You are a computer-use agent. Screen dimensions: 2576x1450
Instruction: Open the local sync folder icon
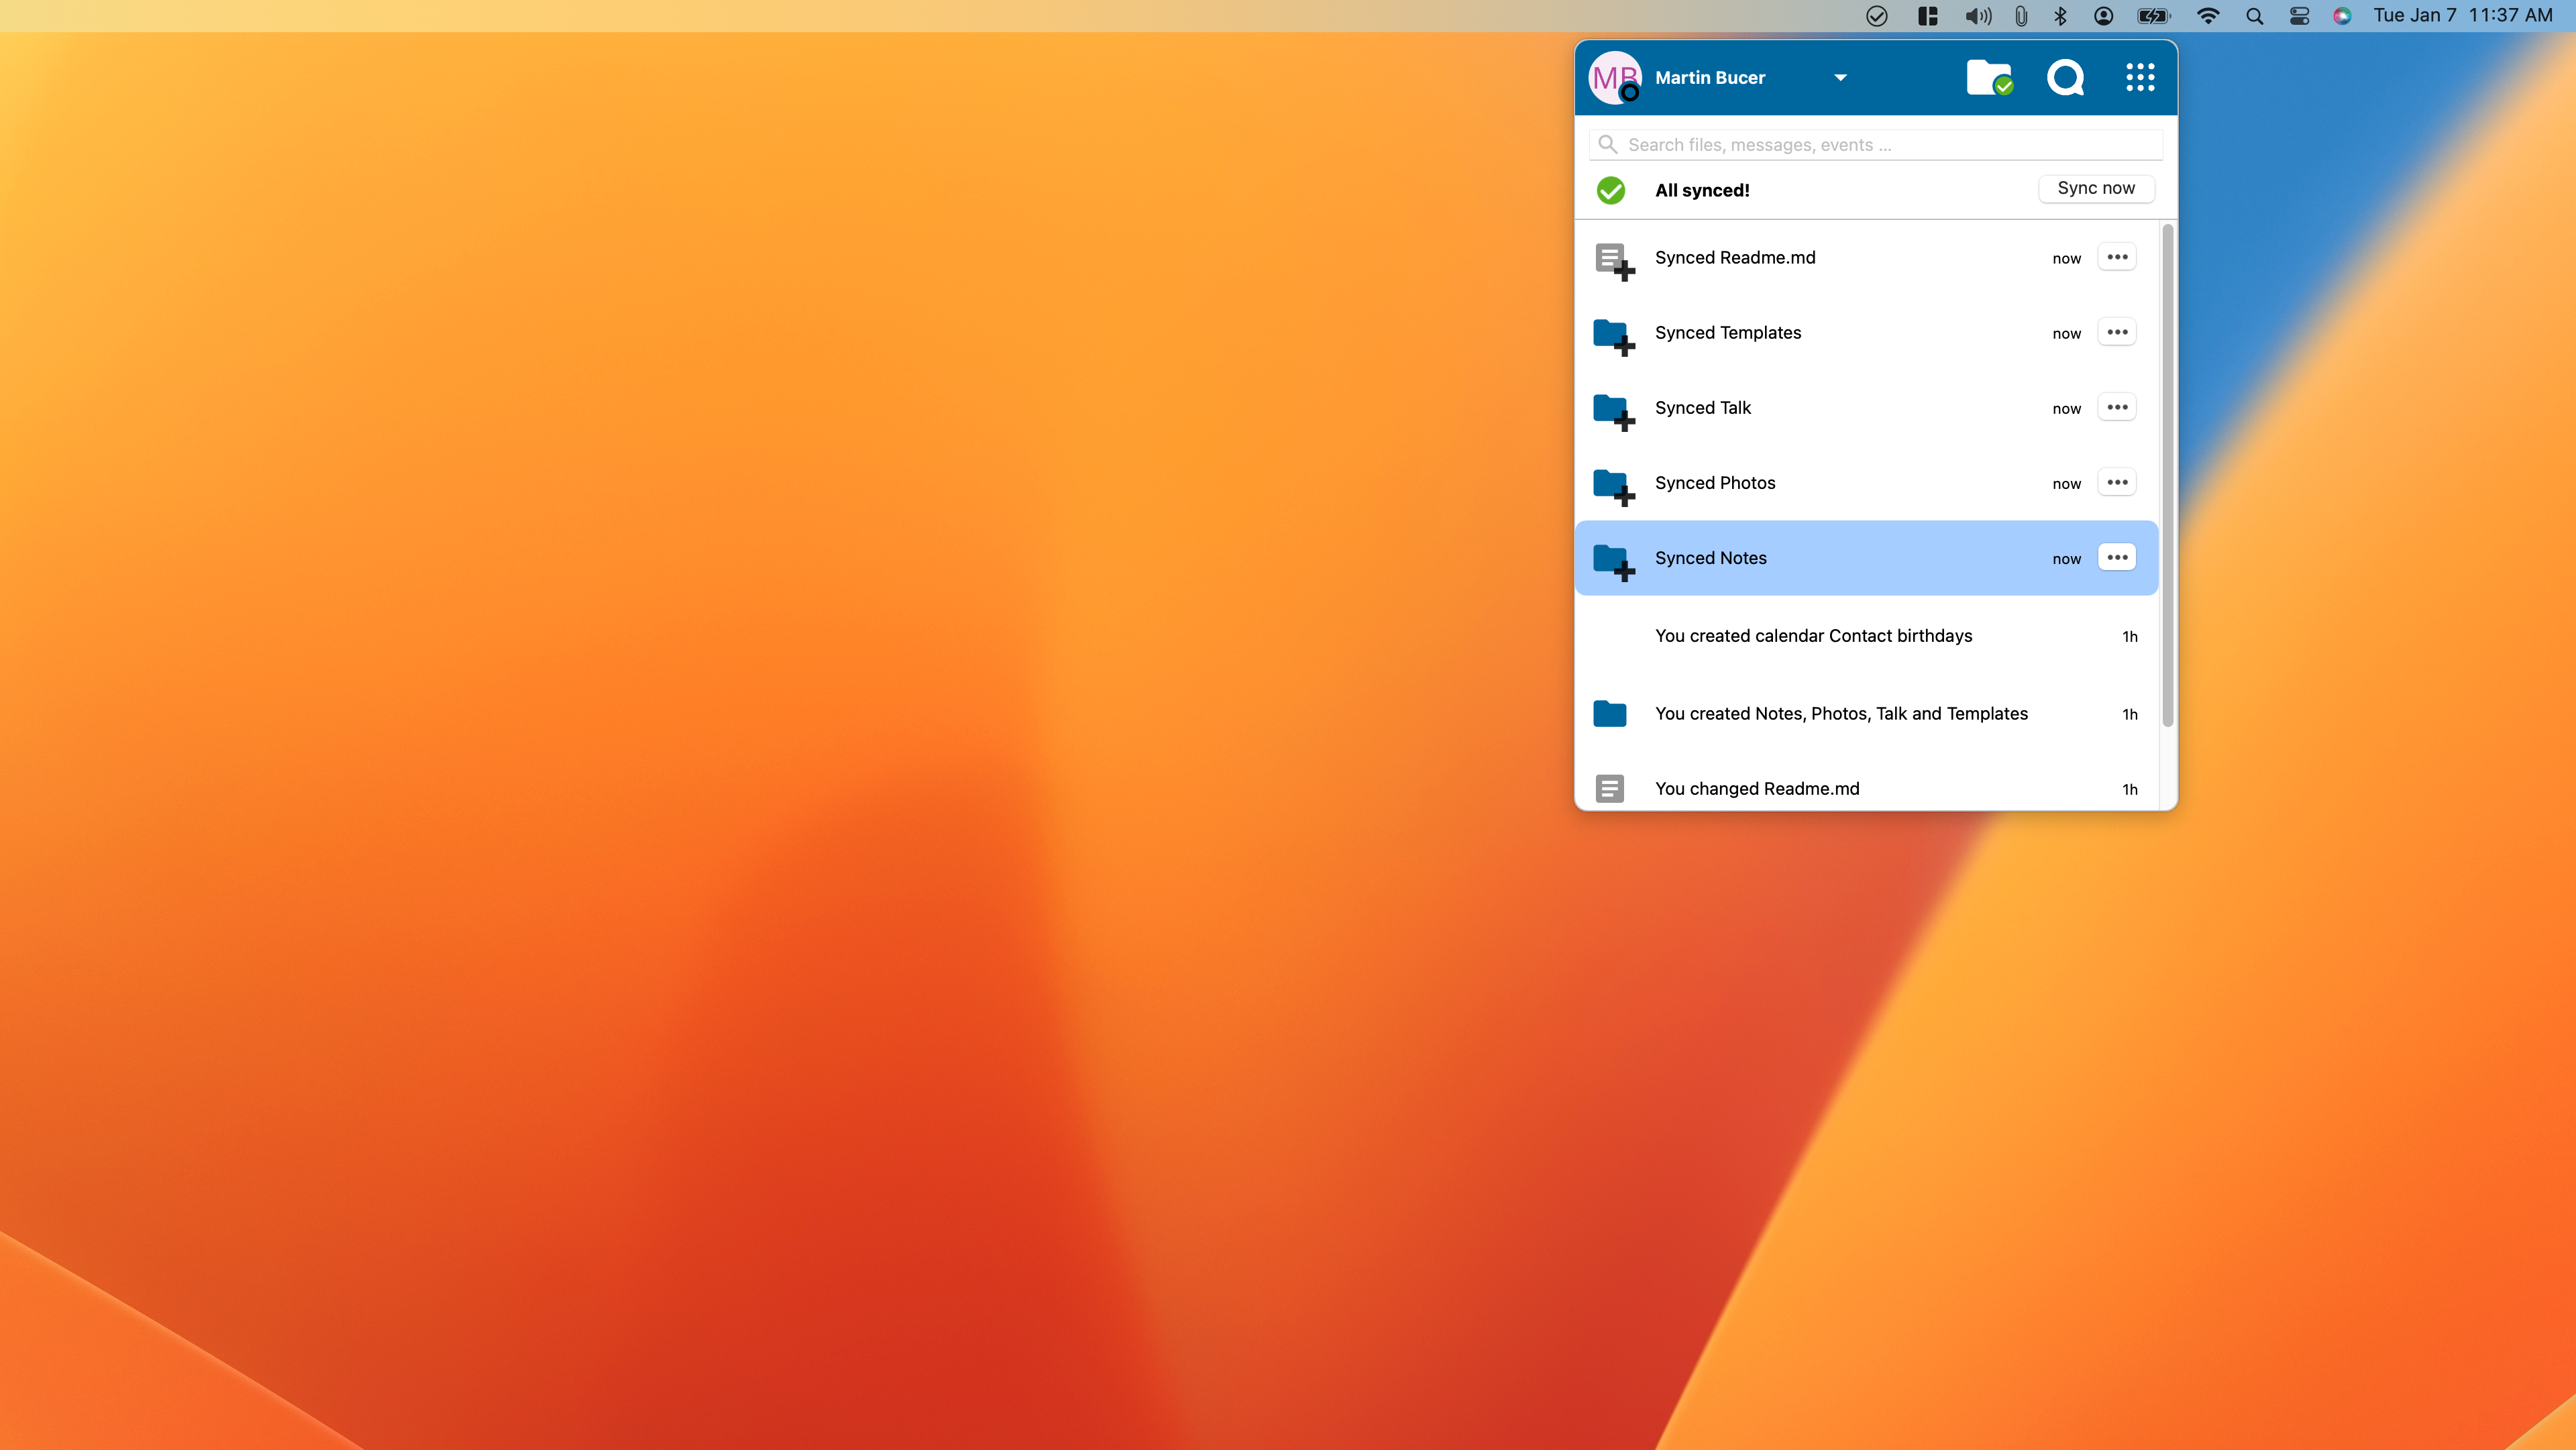1989,78
